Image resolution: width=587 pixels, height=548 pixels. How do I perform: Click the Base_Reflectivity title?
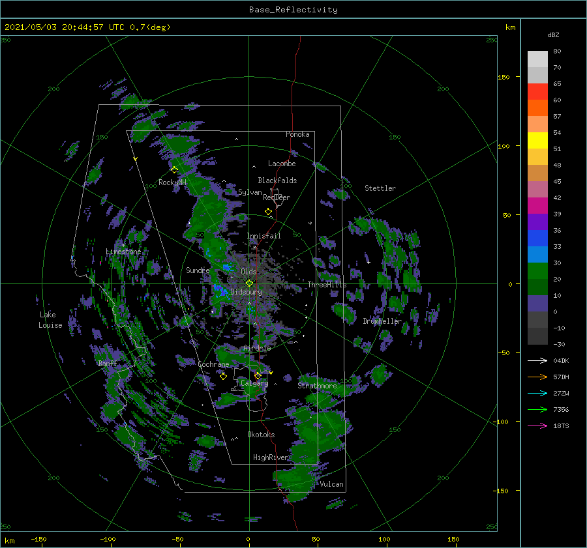point(293,10)
